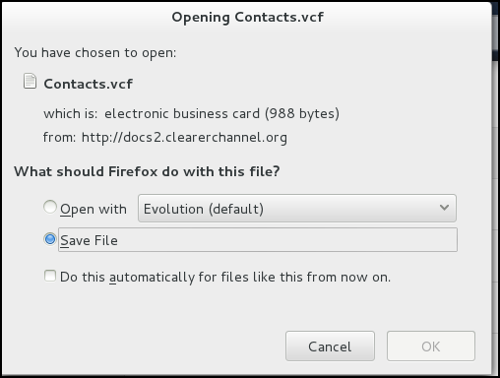Click the Contacts.vcf file name text
The image size is (500, 378).
pos(89,84)
